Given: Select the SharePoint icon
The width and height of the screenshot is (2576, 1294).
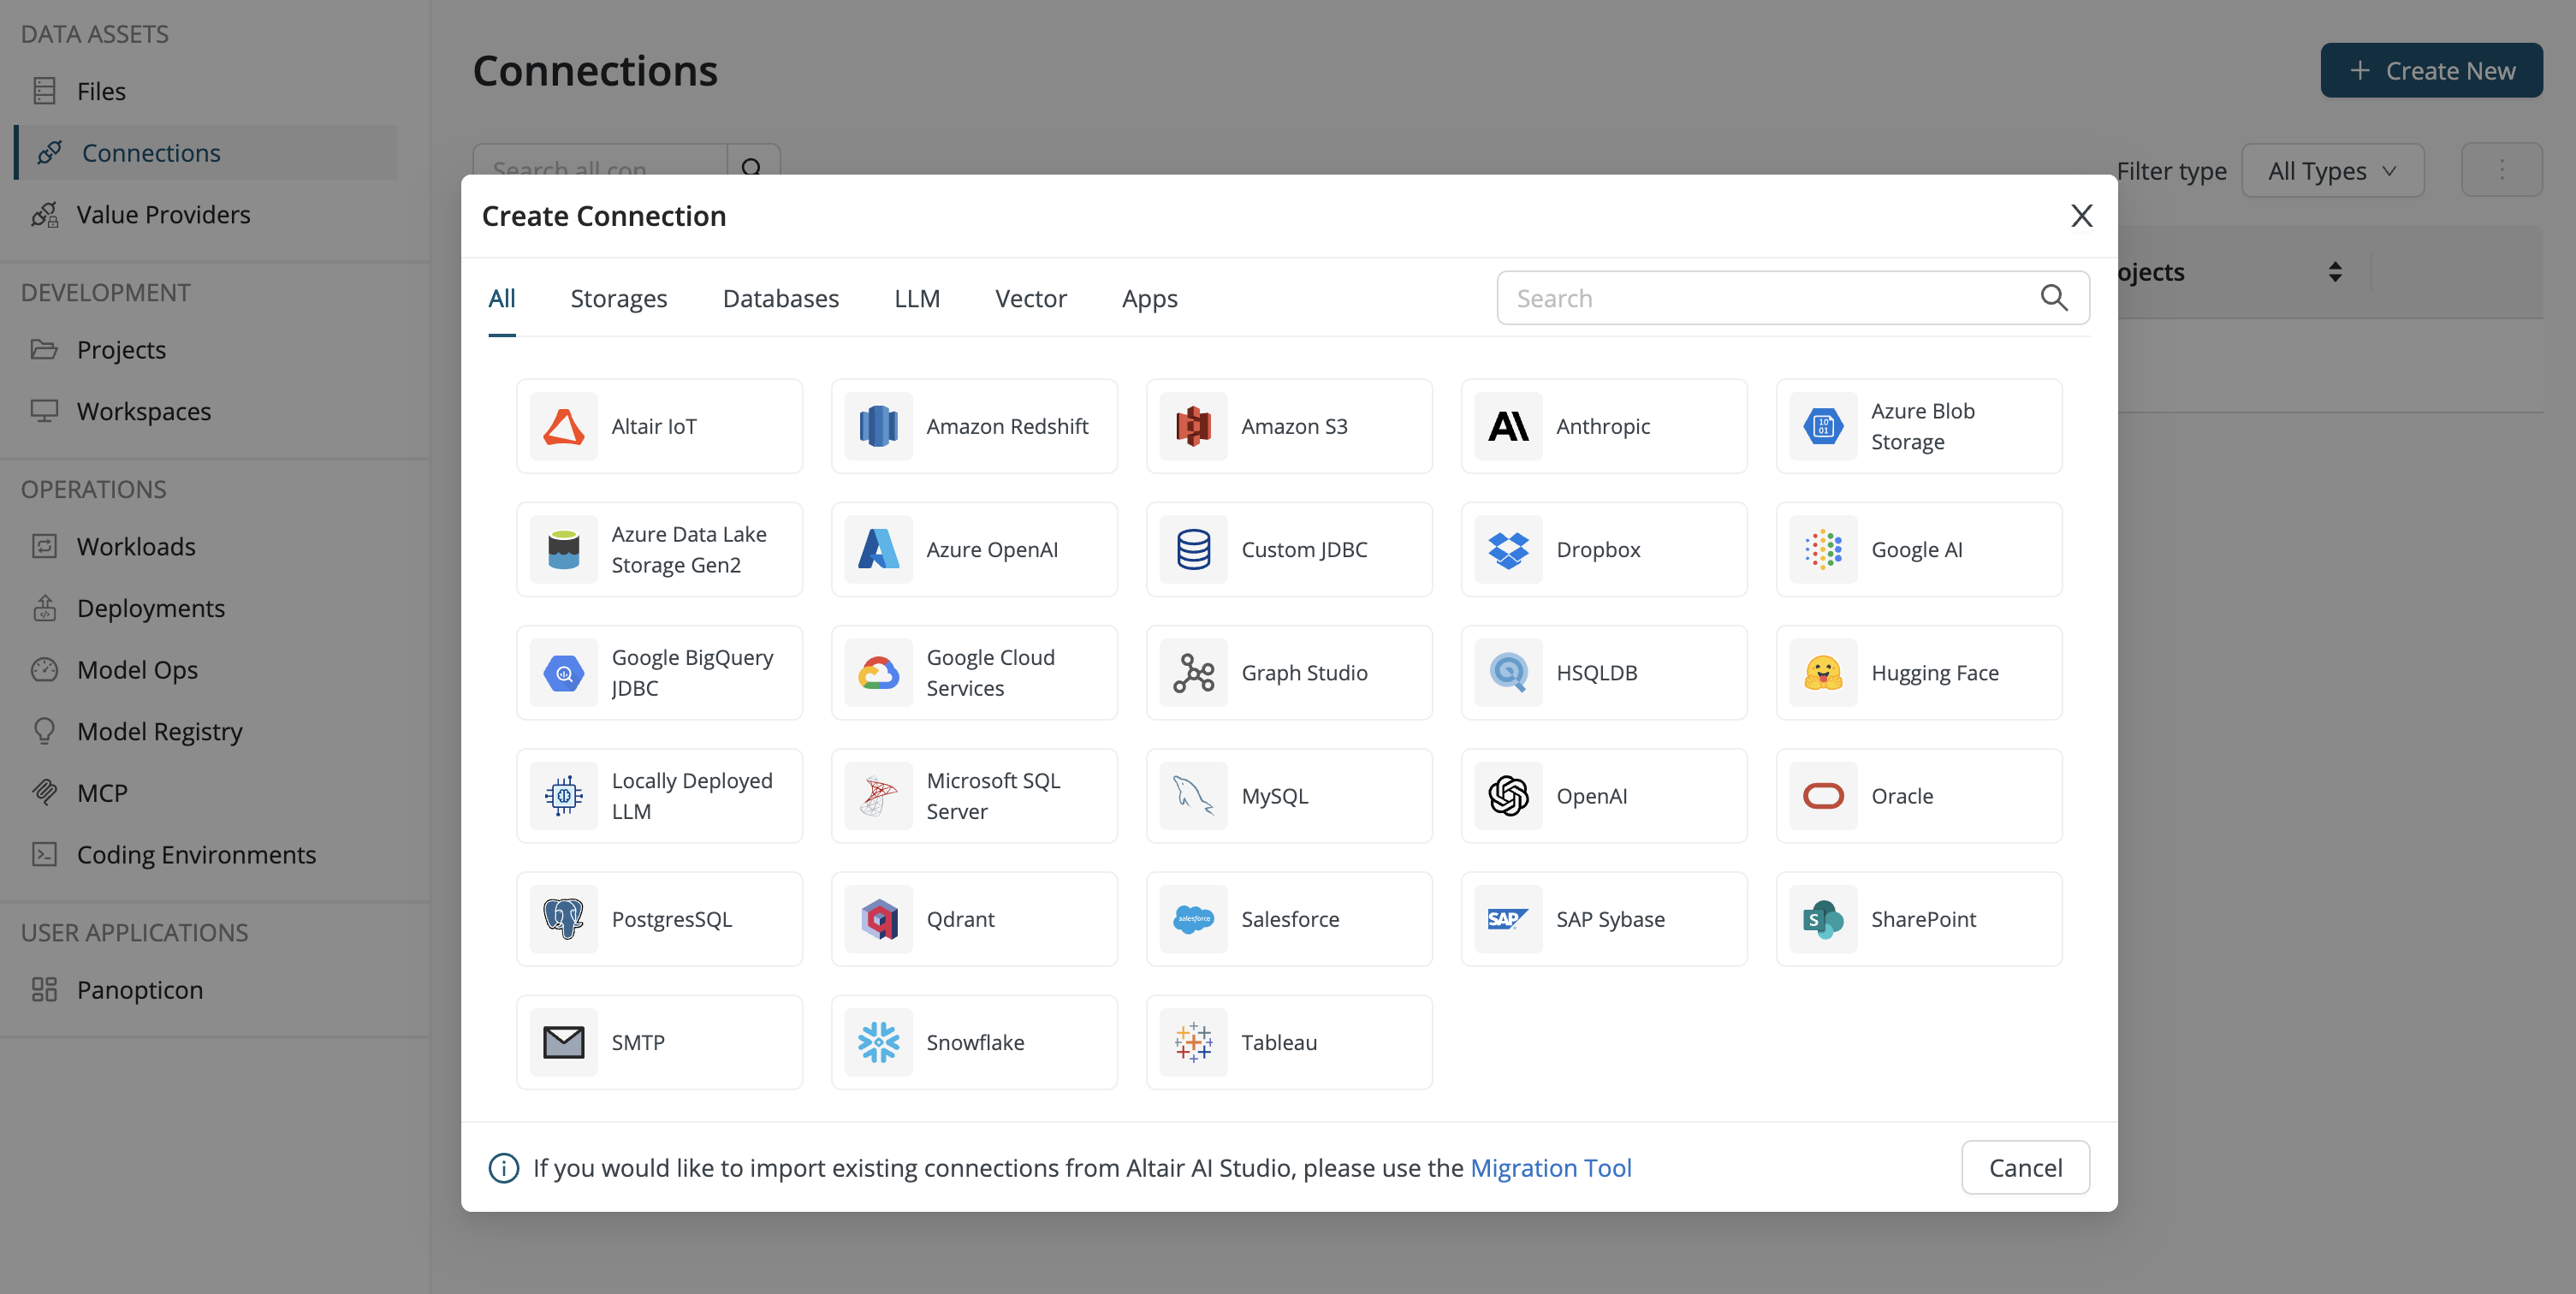Looking at the screenshot, I should pos(1824,918).
